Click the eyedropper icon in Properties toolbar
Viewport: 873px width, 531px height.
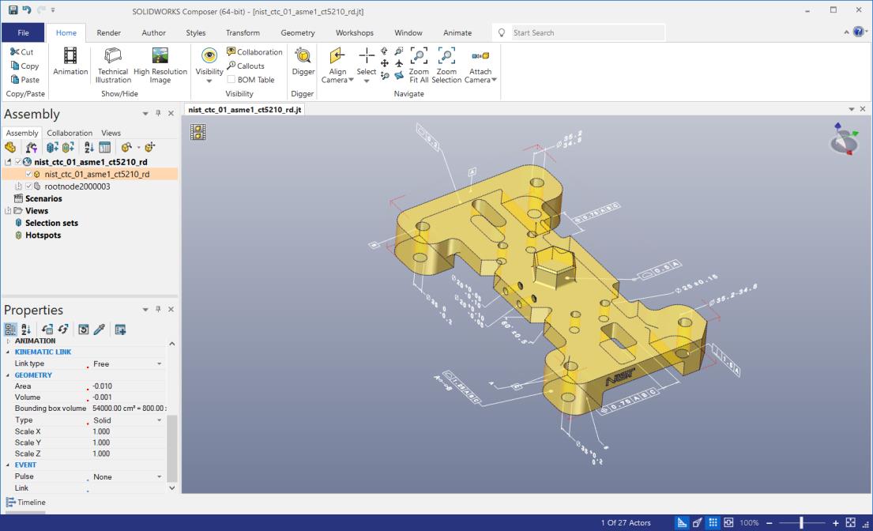(x=99, y=330)
